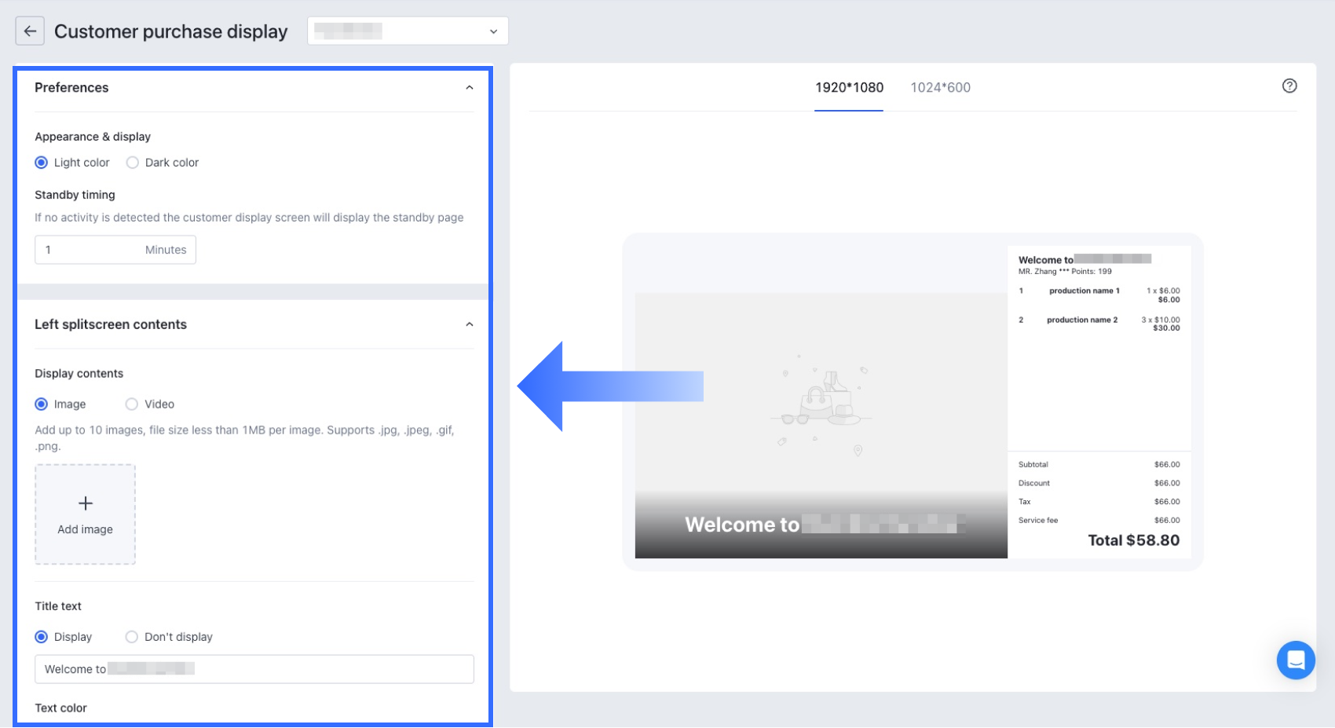Click the Appearance & display label
This screenshot has height=728, width=1335.
[93, 137]
